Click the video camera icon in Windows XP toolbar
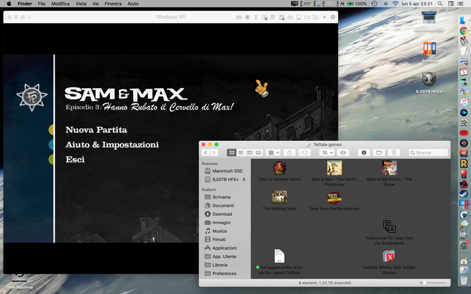 (307, 17)
